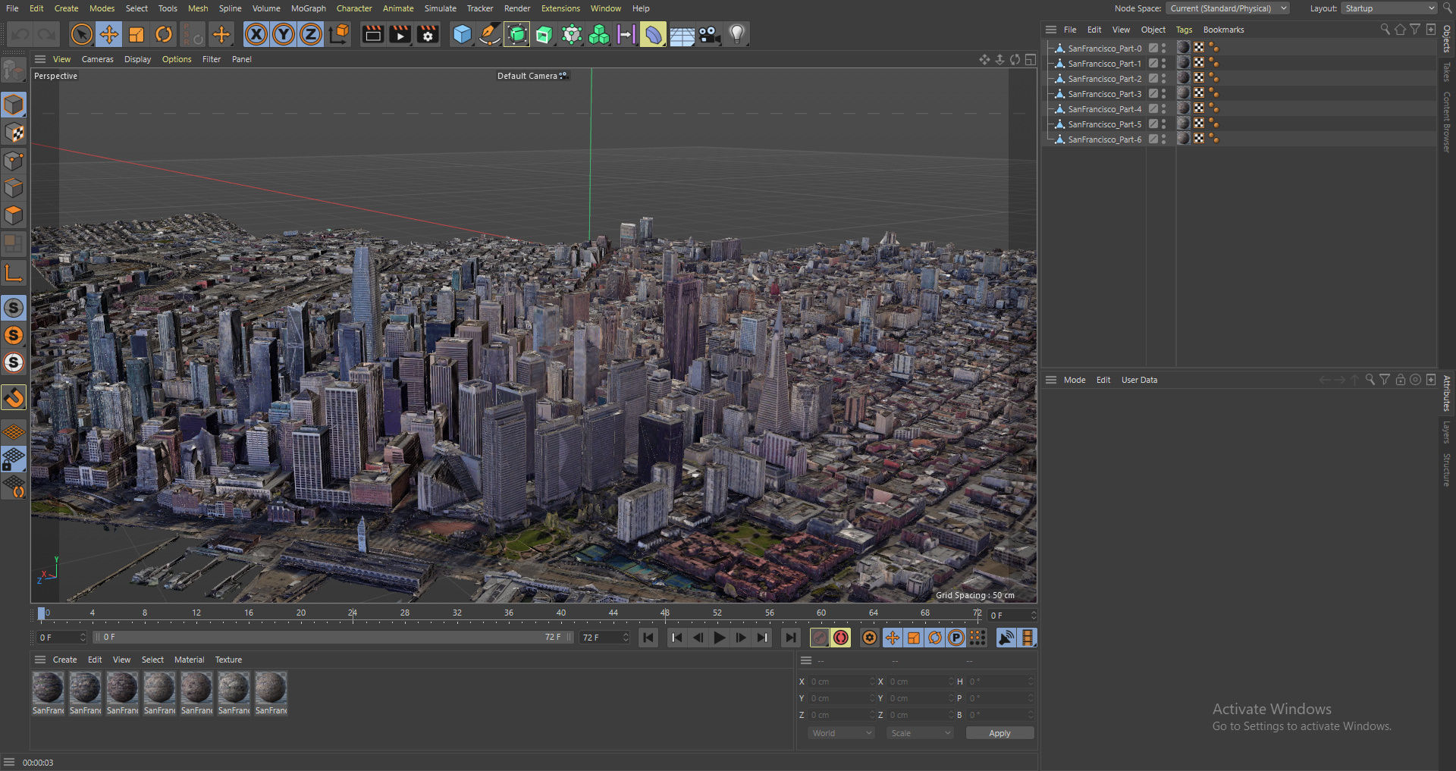Add a Cube primitive object

[462, 34]
